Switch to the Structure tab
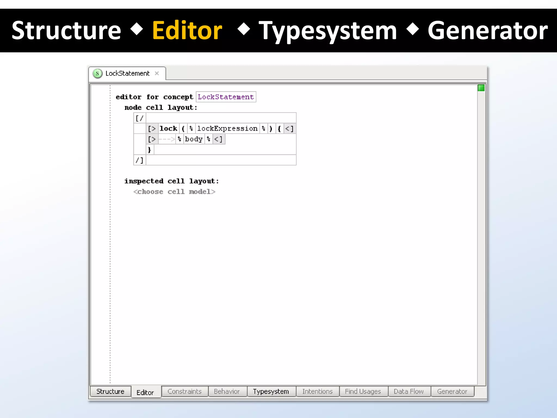The image size is (557, 418). (110, 391)
